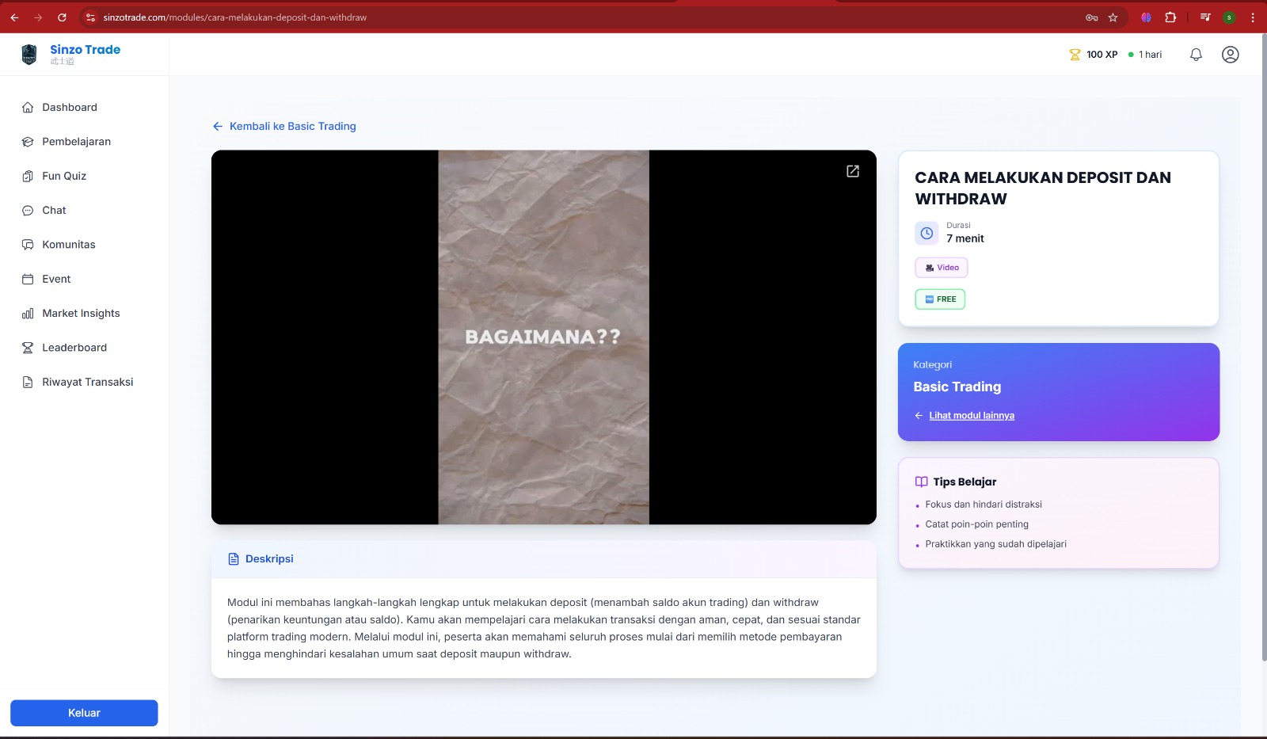Reload the page in browser
The height and width of the screenshot is (739, 1267).
tap(62, 17)
